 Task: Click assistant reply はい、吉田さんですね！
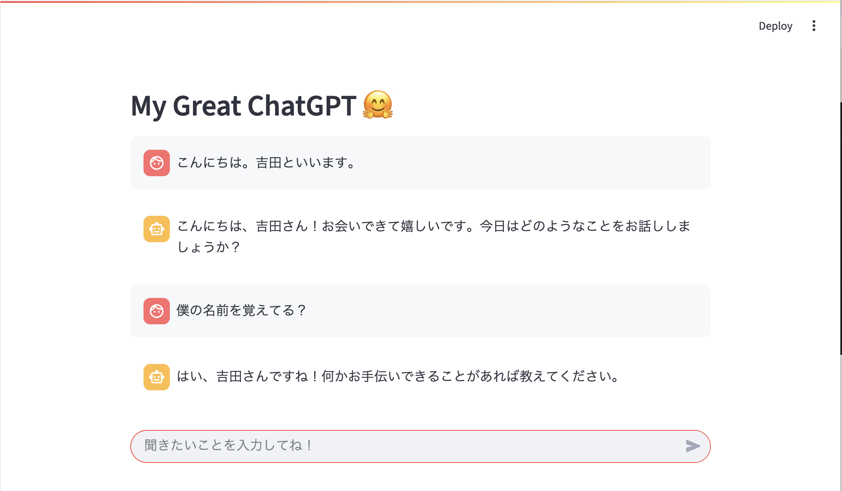[x=398, y=377]
